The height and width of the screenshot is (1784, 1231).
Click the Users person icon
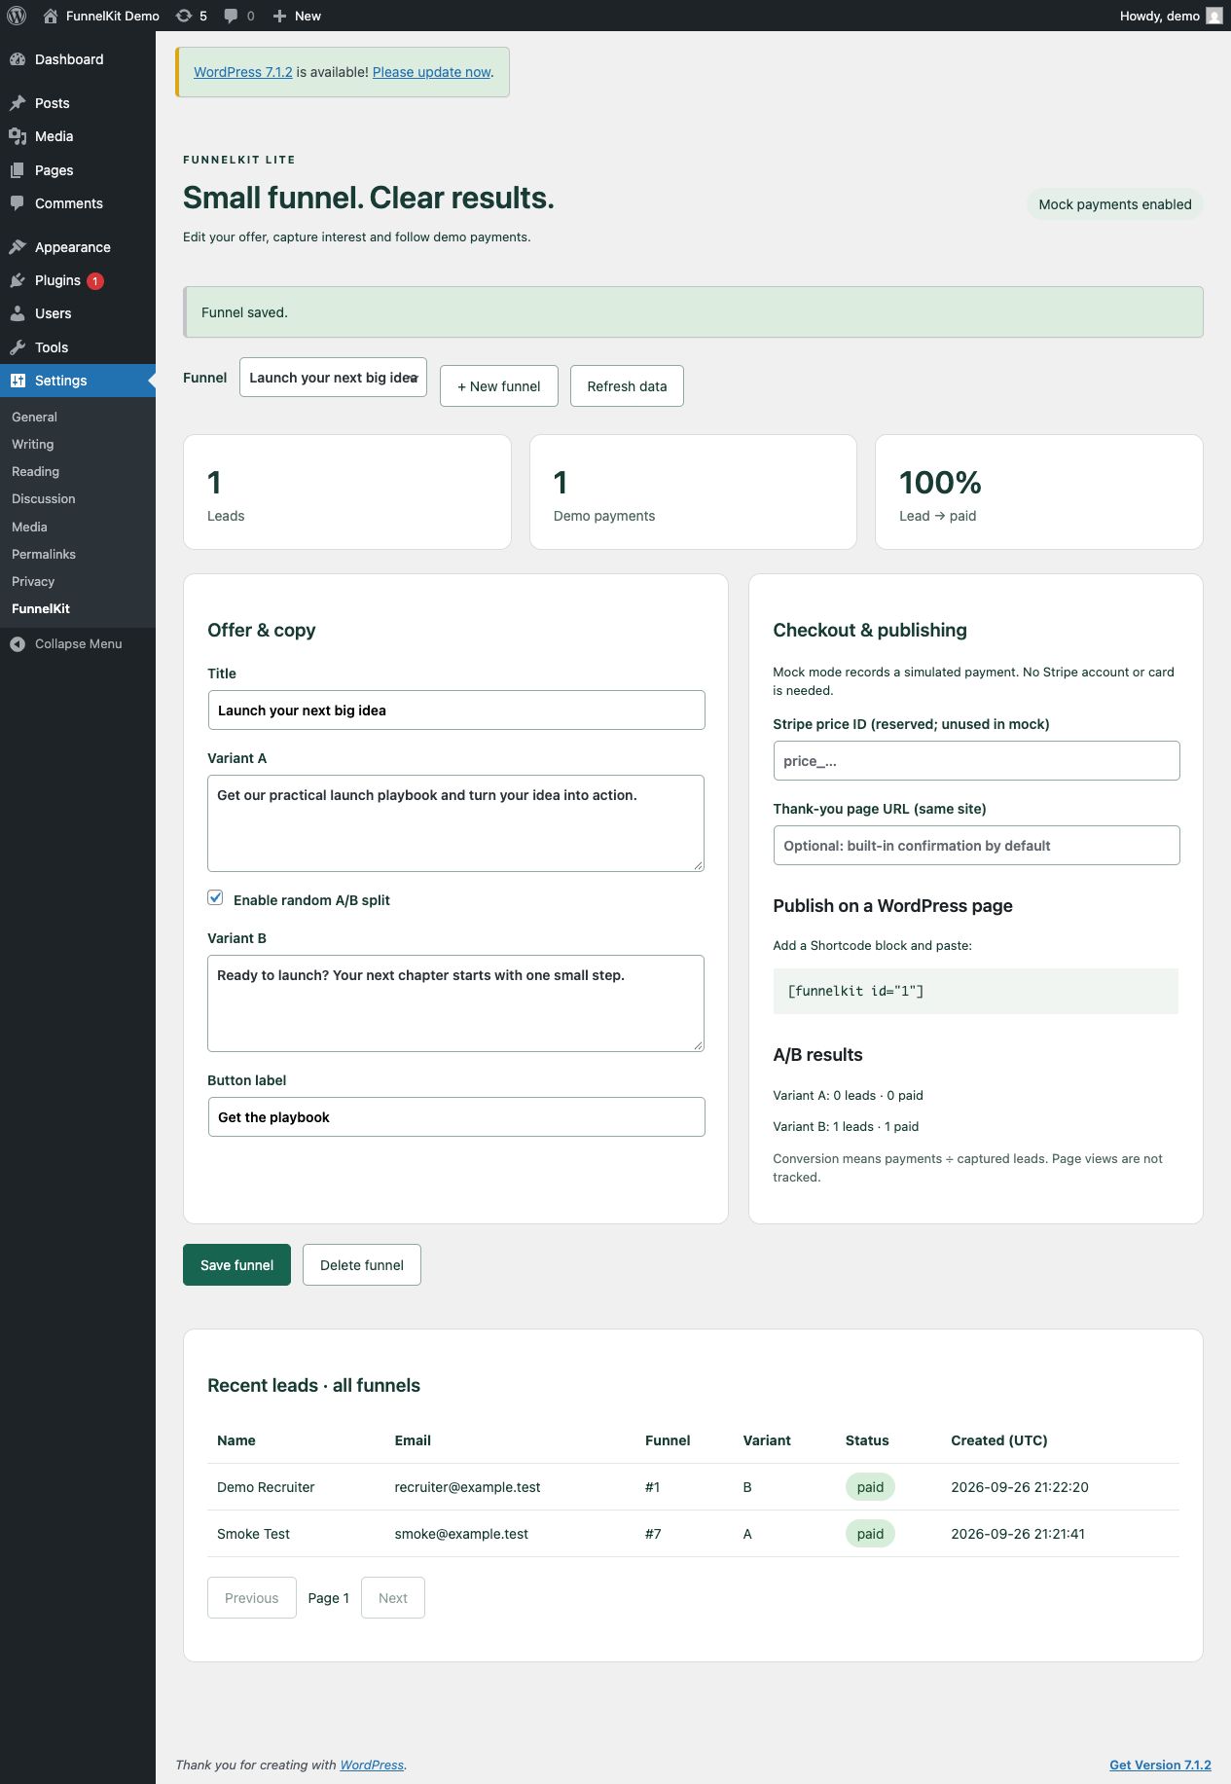point(18,313)
